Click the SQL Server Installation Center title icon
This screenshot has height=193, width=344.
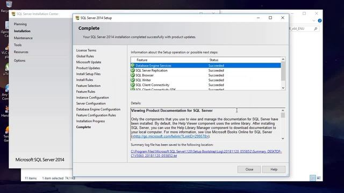point(13,14)
